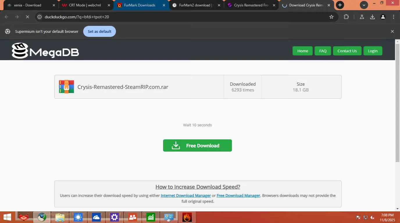The image size is (400, 223).
Task: Switch to the CRT Mode webchnl tab
Action: (x=86, y=5)
